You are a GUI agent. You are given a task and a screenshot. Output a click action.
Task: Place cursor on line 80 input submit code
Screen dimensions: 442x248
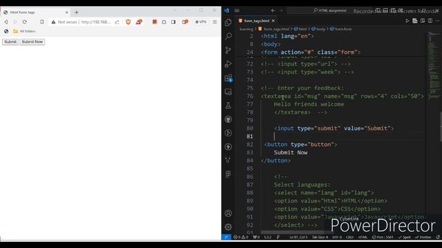[x=334, y=128]
